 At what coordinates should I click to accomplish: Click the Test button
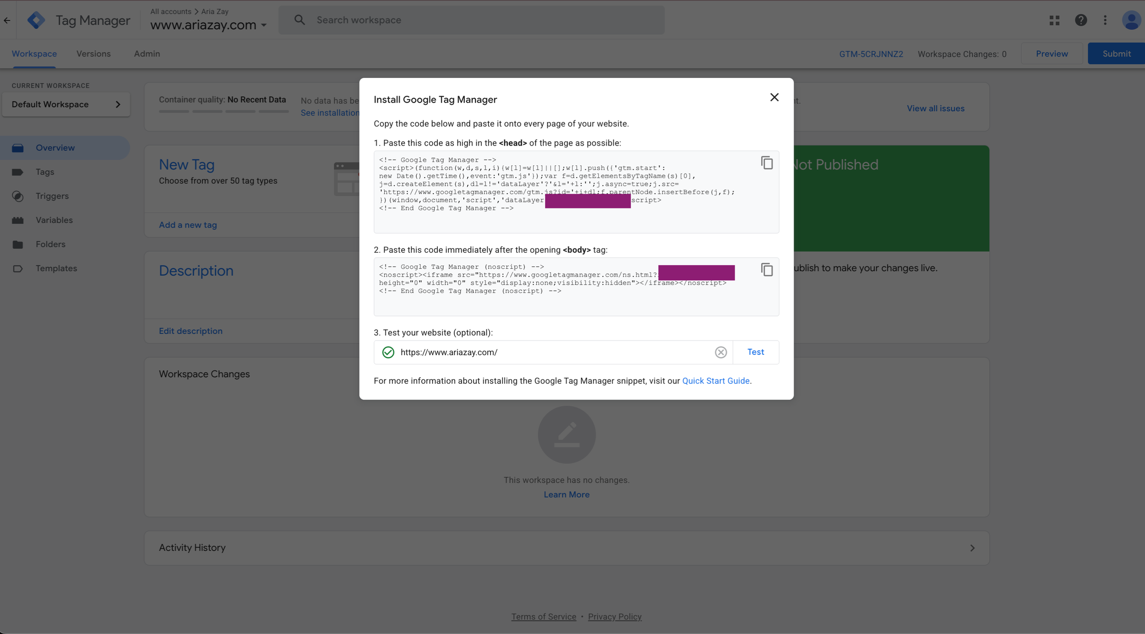coord(755,352)
